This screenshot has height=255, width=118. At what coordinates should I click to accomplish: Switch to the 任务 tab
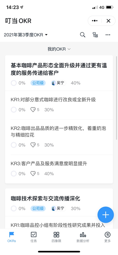[33, 237]
